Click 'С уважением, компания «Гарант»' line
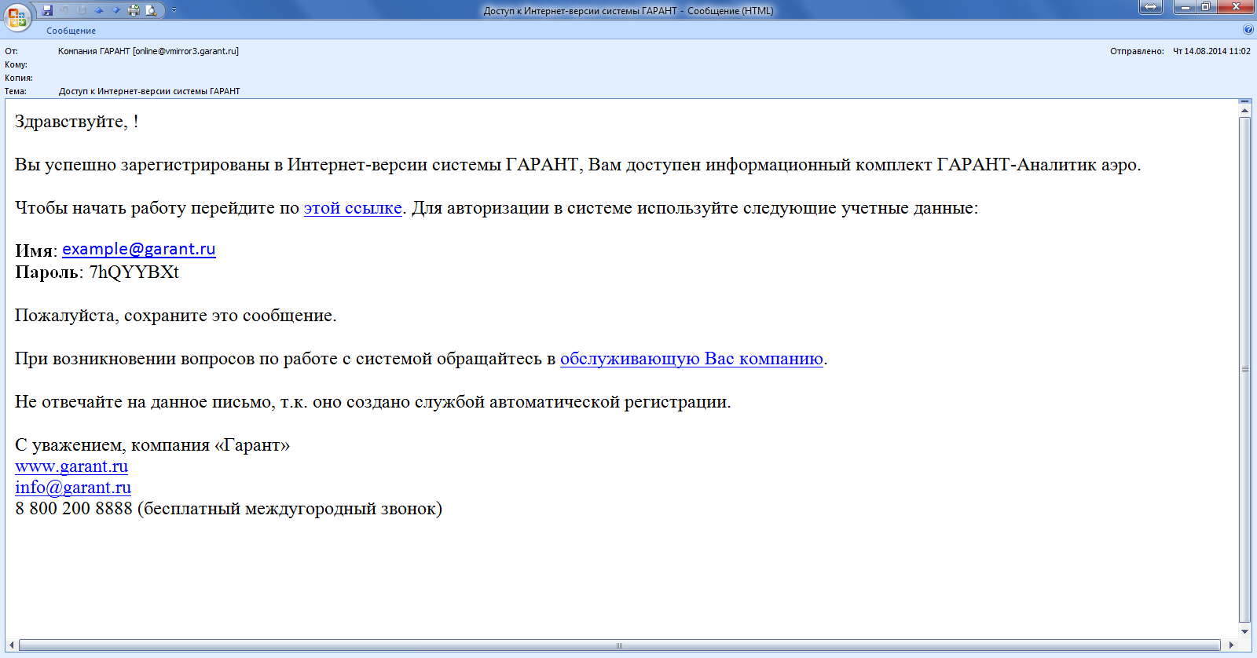 point(152,445)
